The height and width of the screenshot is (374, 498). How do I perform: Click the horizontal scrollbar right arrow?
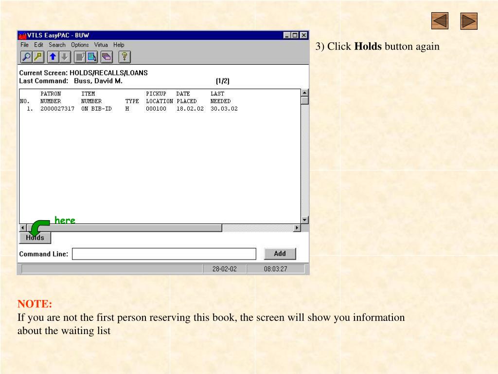[297, 228]
